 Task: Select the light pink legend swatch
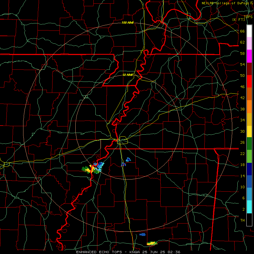249,43
